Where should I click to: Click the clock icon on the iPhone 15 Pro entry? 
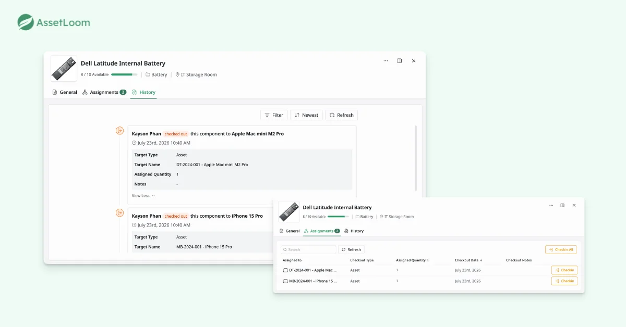[x=134, y=225]
